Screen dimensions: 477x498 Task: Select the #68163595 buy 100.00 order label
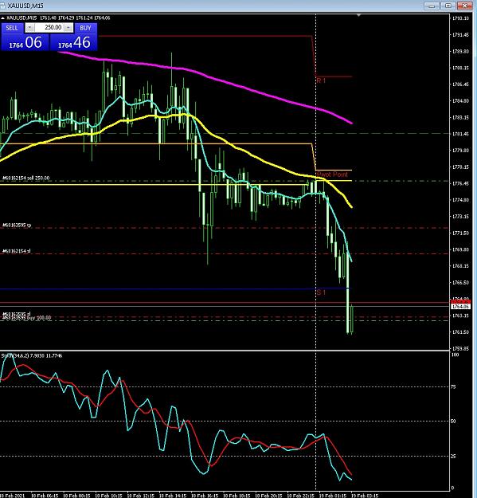point(26,318)
